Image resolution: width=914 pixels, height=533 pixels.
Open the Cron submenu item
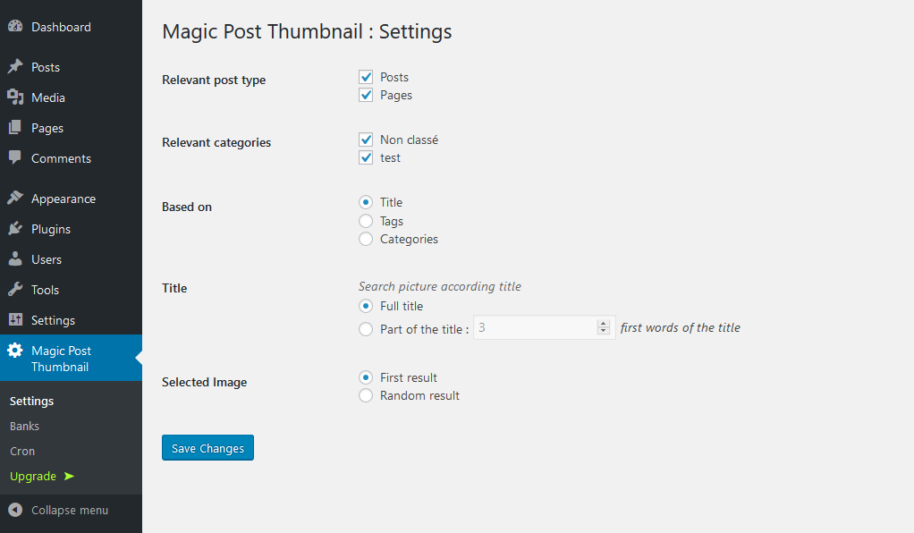[x=22, y=452]
